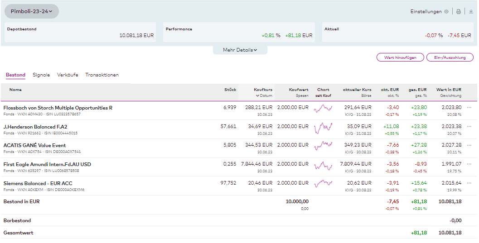Open three-dot menu for Flossbach von Storch
479x243 pixels.
(x=469, y=108)
